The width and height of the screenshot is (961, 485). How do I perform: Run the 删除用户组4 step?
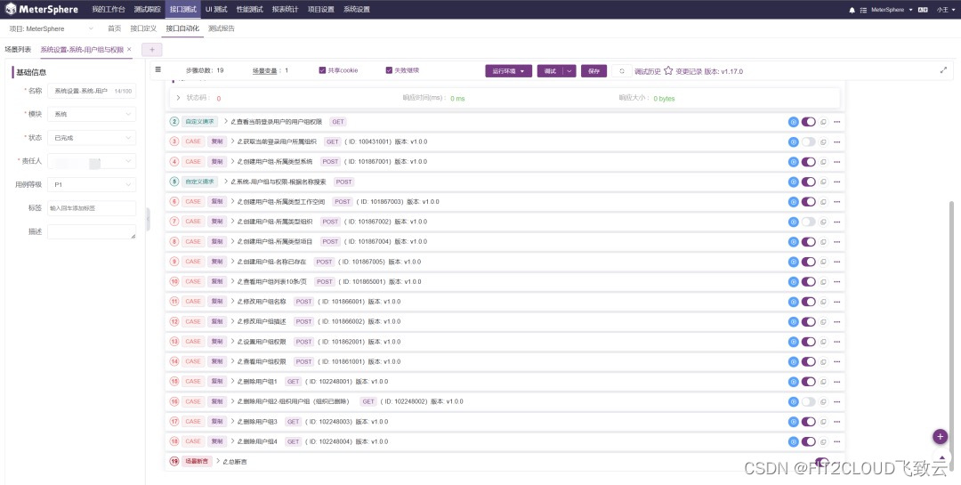[793, 441]
